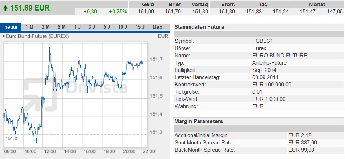Switch to the 10 J tab

click(x=123, y=27)
